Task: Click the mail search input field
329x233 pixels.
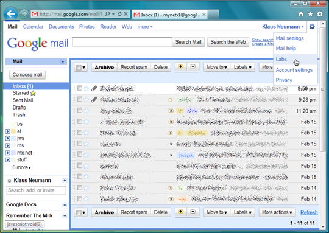Action: point(122,42)
